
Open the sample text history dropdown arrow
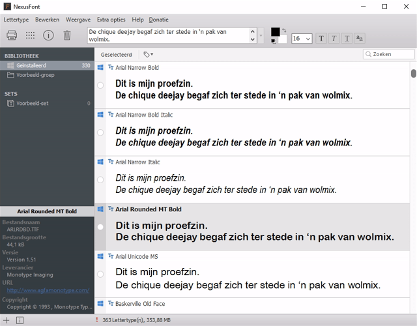pos(261,35)
